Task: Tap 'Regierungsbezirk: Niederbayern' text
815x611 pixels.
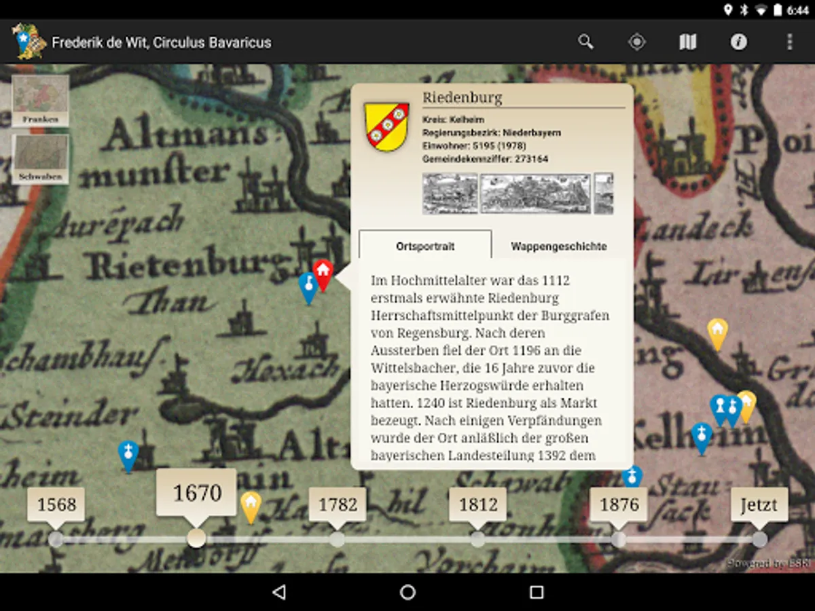Action: click(x=492, y=132)
